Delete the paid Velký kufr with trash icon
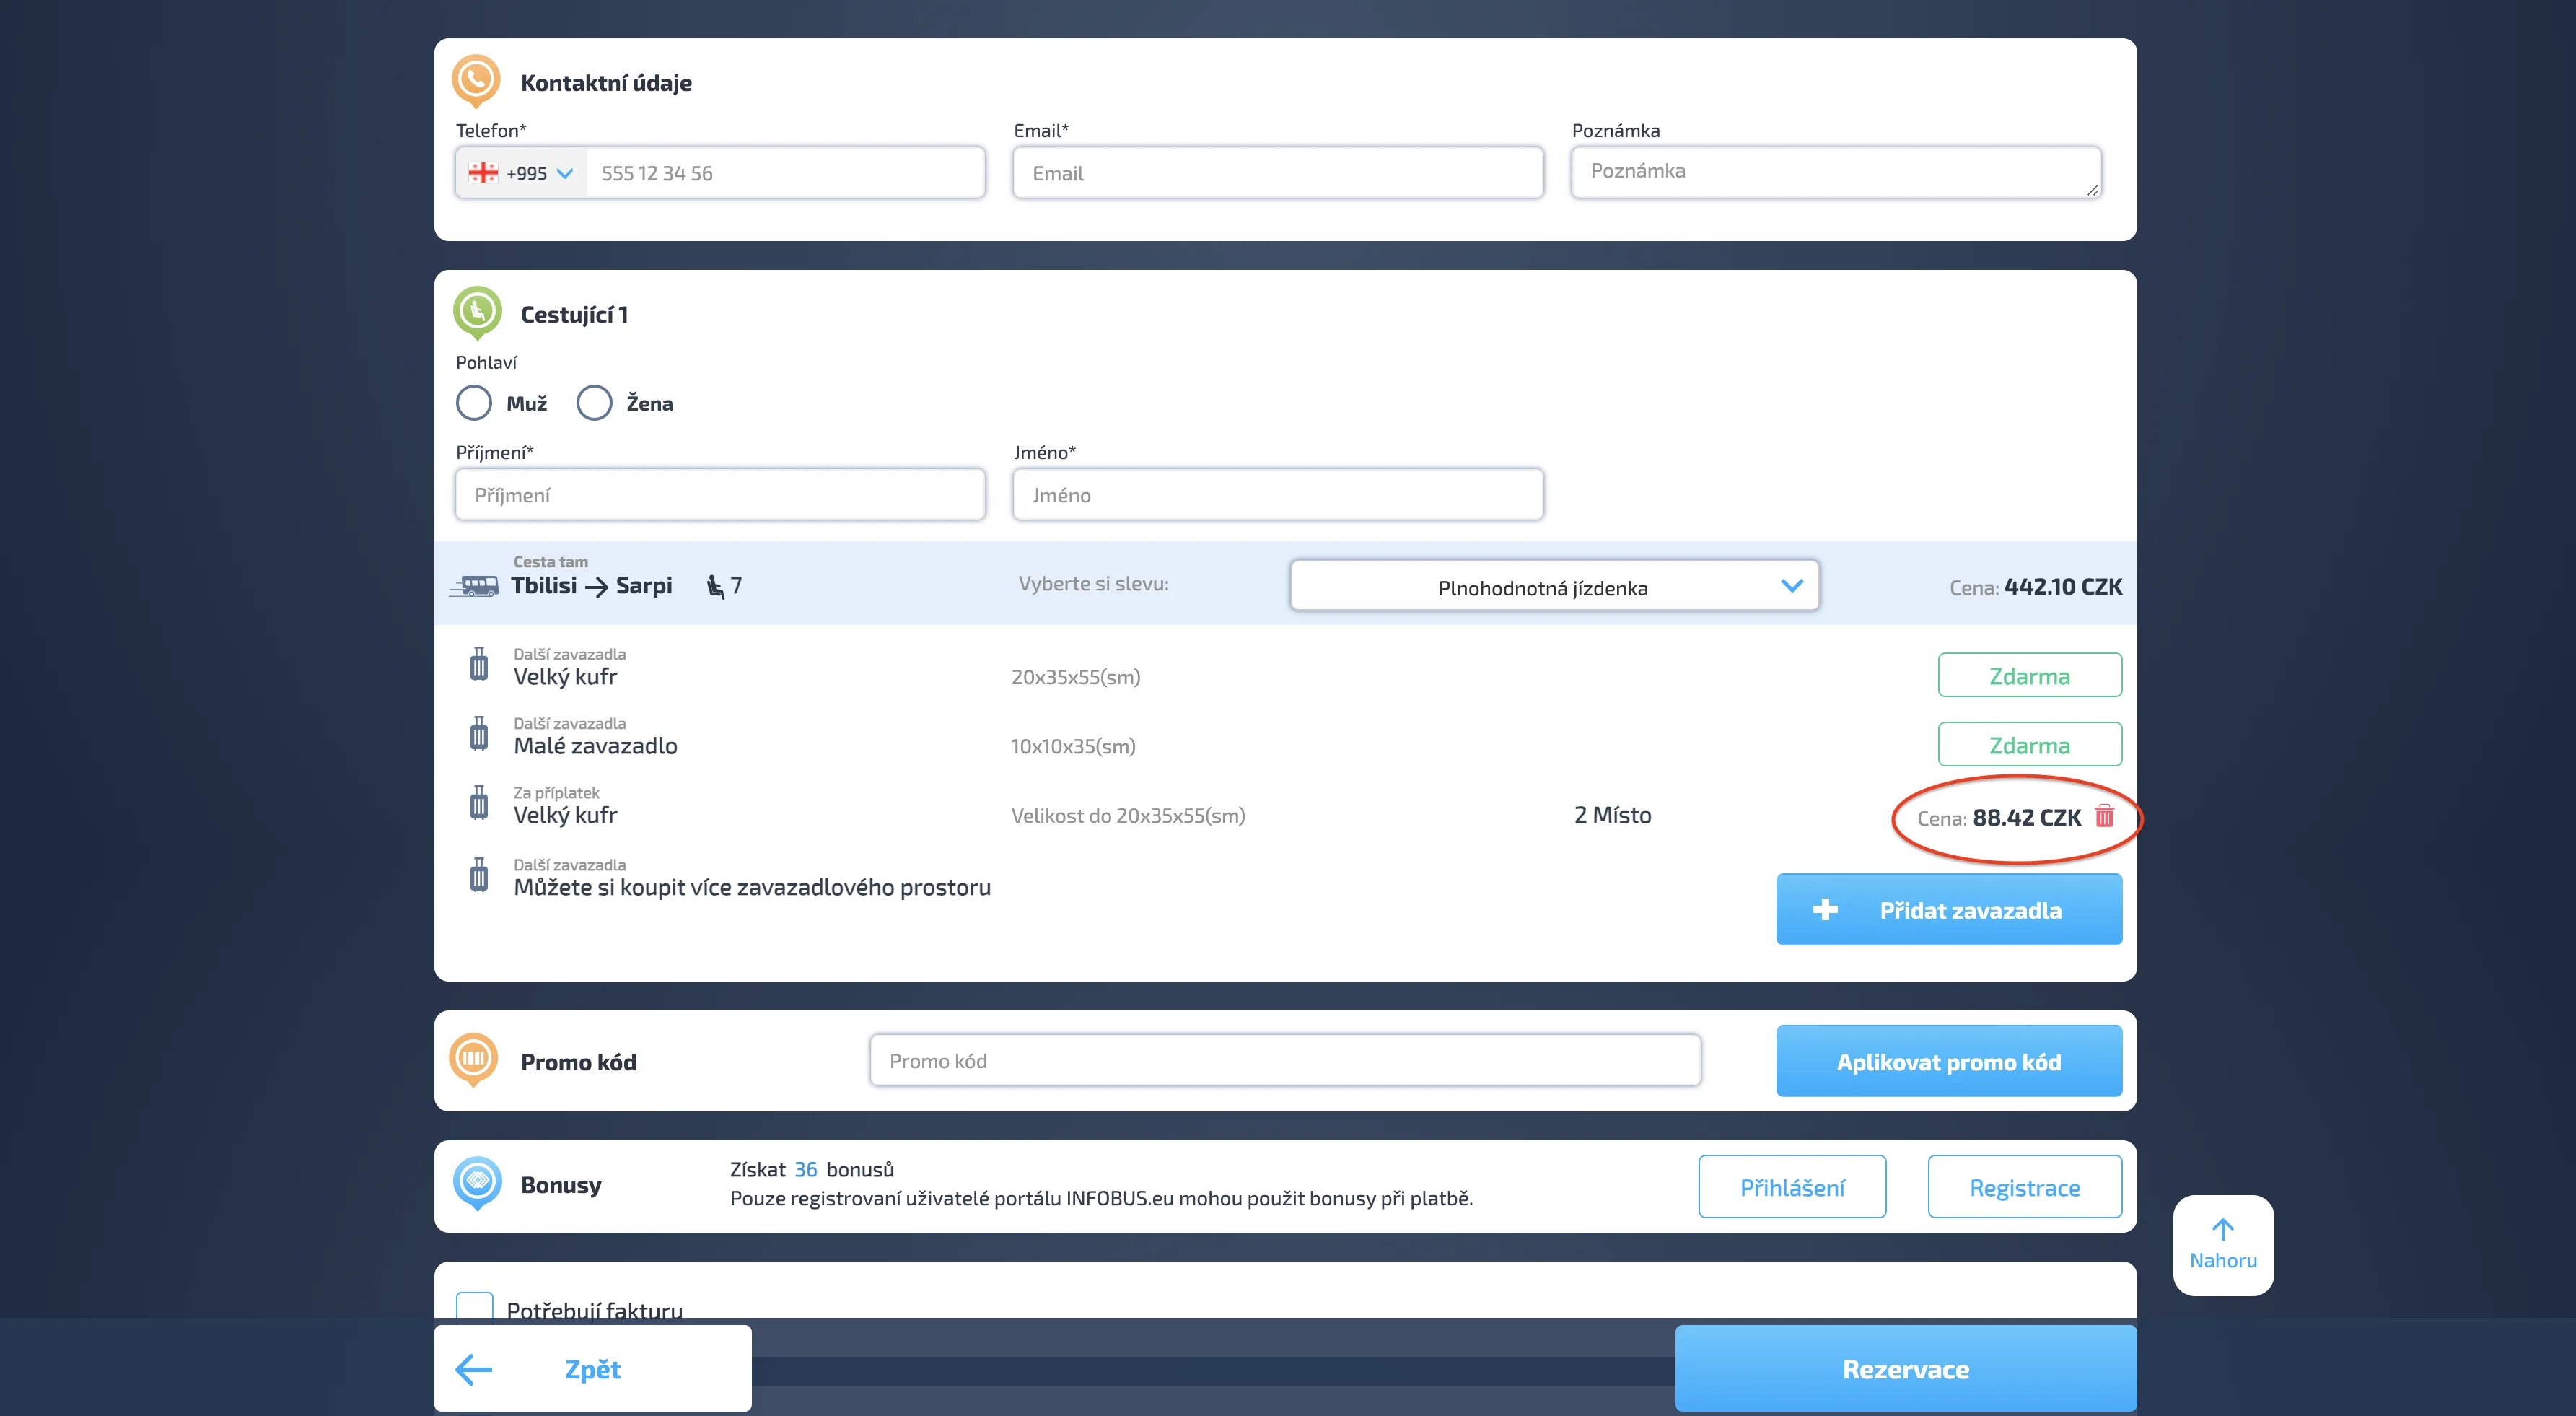 pos(2104,816)
